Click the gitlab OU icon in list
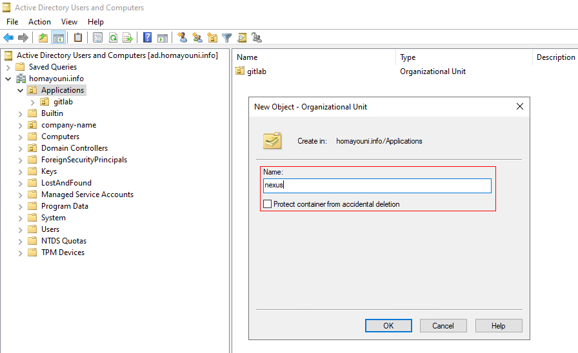The width and height of the screenshot is (578, 353). coord(240,71)
